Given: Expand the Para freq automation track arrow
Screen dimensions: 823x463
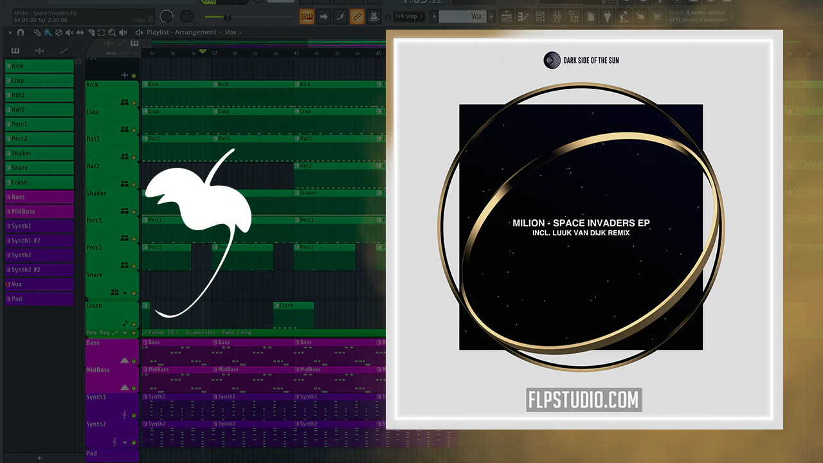Looking at the screenshot, I should 125,333.
